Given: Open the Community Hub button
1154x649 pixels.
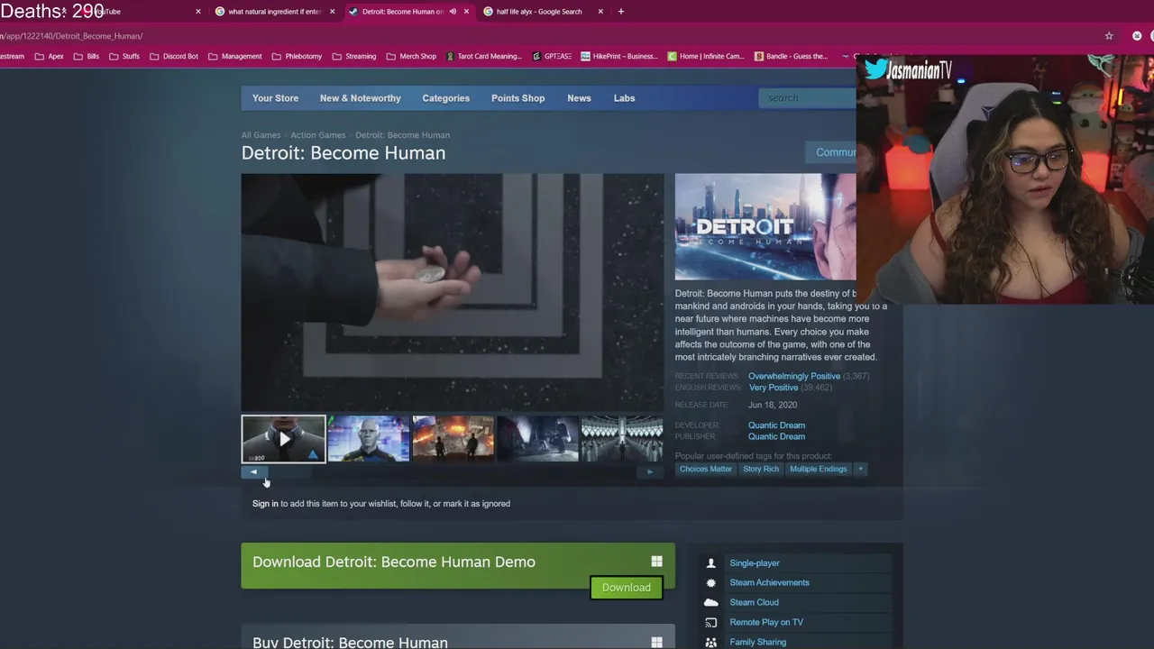Looking at the screenshot, I should 830,152.
